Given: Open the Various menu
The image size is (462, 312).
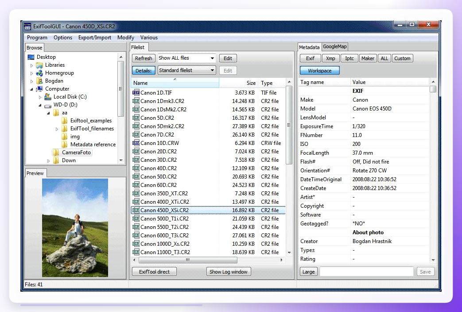Looking at the screenshot, I should pyautogui.click(x=149, y=38).
